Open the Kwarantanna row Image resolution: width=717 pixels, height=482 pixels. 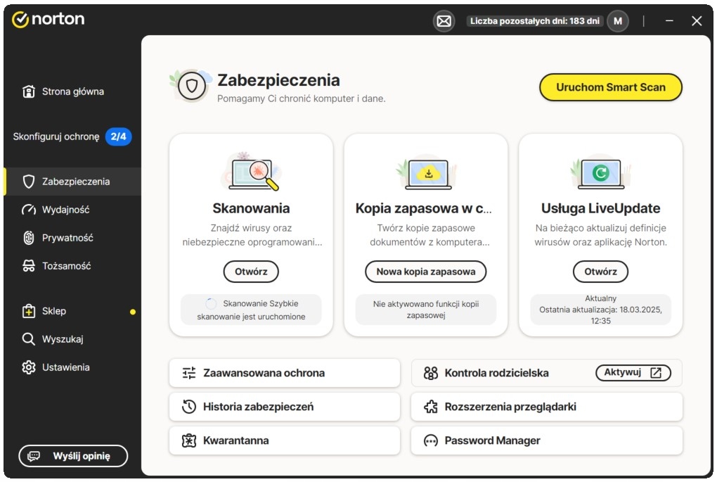pyautogui.click(x=285, y=440)
